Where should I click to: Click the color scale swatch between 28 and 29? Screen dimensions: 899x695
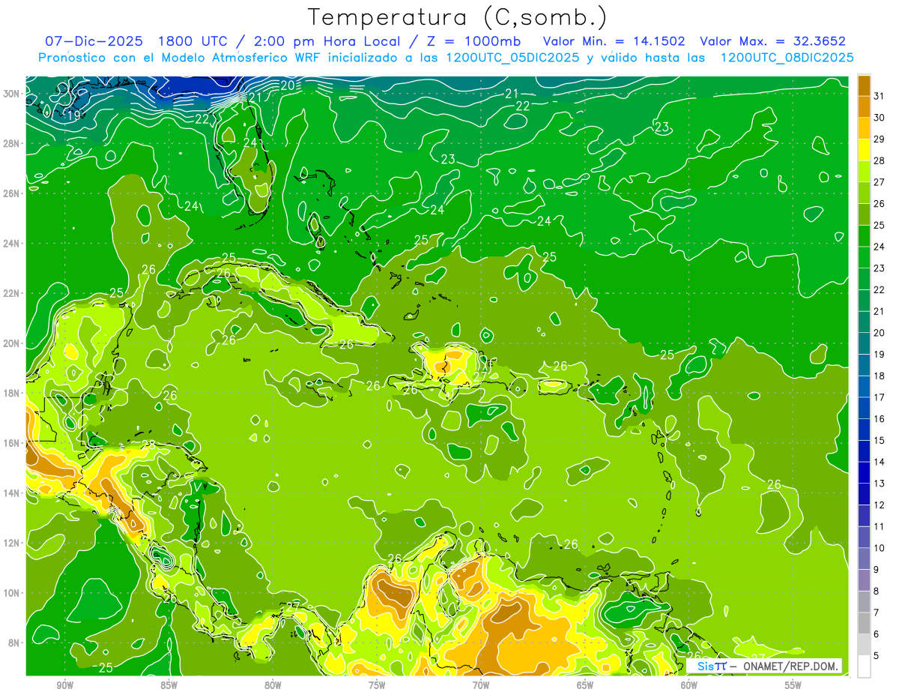pos(864,150)
